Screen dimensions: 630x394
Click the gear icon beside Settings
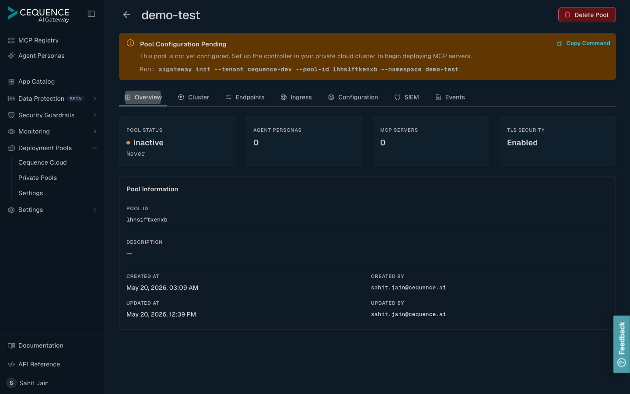click(x=11, y=210)
